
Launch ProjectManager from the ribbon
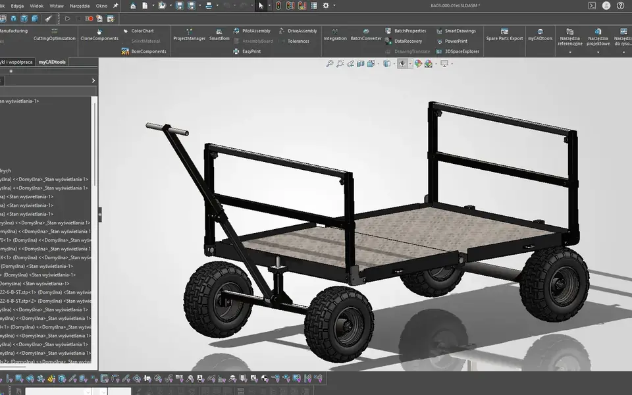[189, 35]
